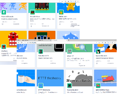Click the Microbit More title text
The height and width of the screenshot is (94, 125).
(35, 16)
